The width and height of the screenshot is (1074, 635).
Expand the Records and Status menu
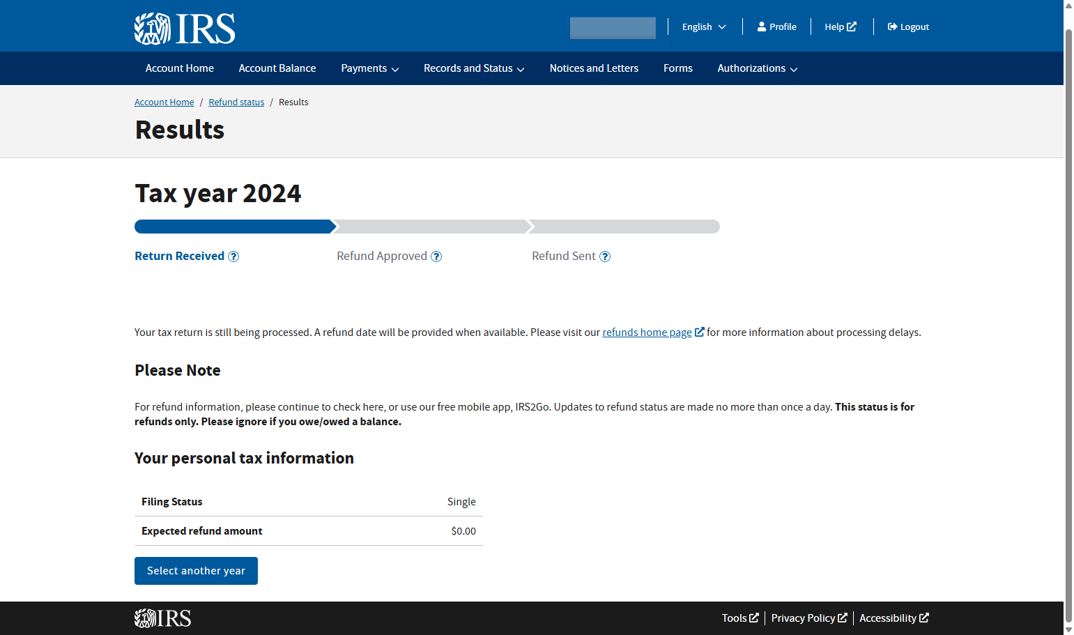(x=474, y=68)
